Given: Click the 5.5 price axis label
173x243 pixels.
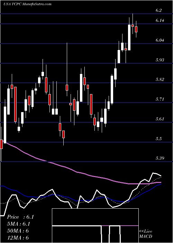Looking at the screenshot, I should 158,139.
